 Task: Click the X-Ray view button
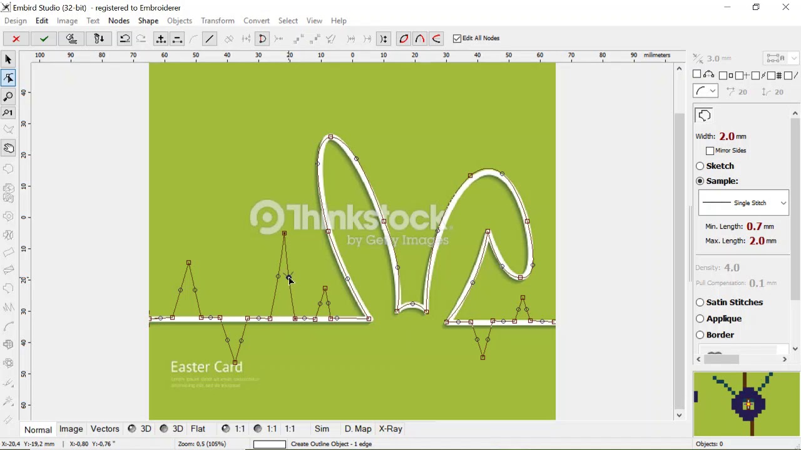click(x=390, y=429)
